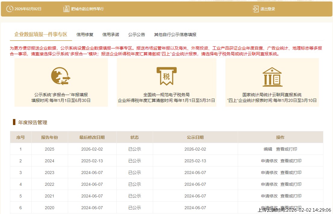Open the 其他自行公示信息填报 tab

click(x=175, y=35)
